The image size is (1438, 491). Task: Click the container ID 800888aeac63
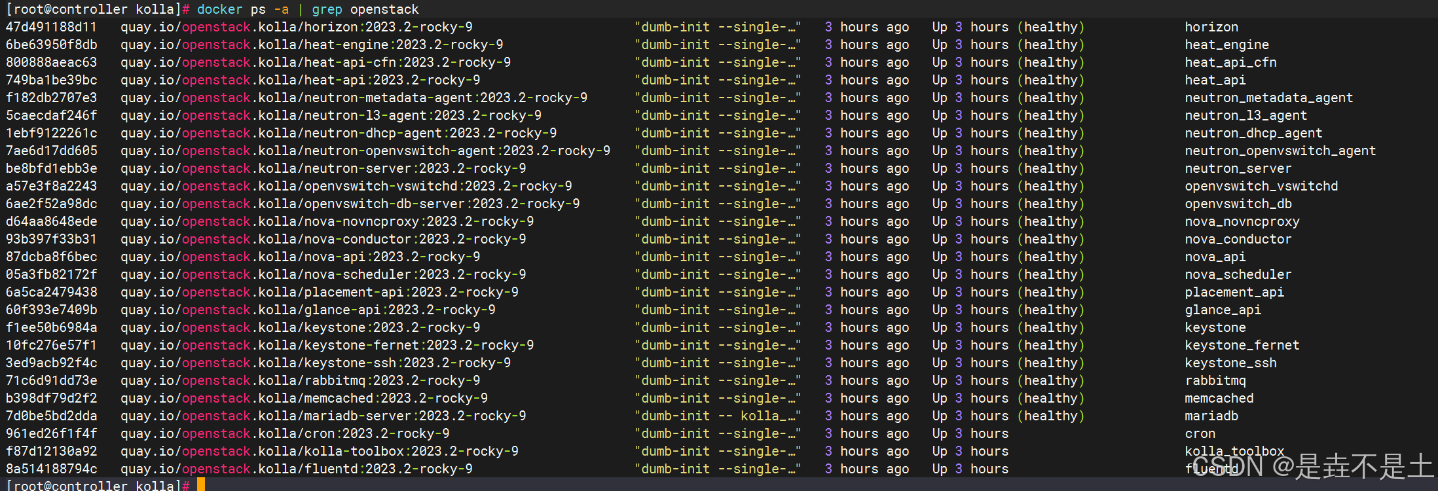(51, 62)
